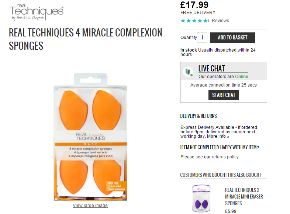Open the 5 Reviews link
This screenshot has width=290, height=214.
coord(218,21)
